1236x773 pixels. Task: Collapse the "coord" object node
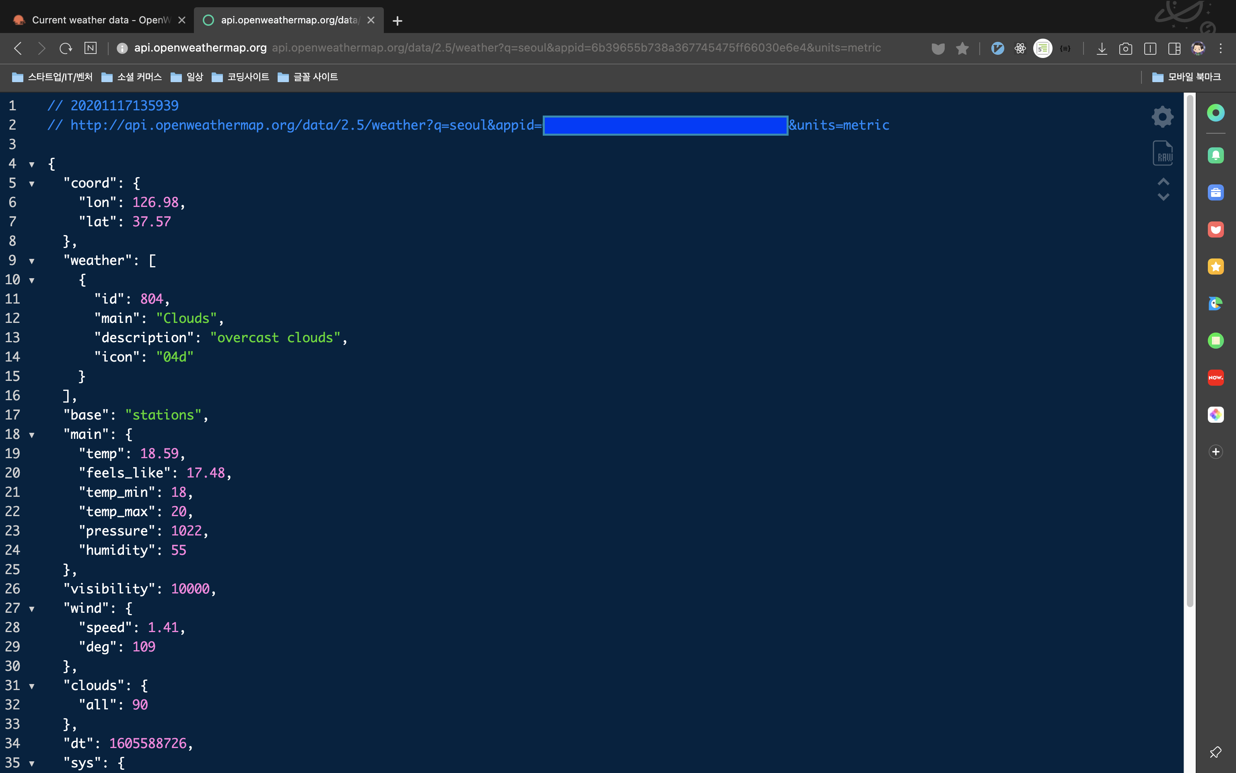pyautogui.click(x=32, y=184)
